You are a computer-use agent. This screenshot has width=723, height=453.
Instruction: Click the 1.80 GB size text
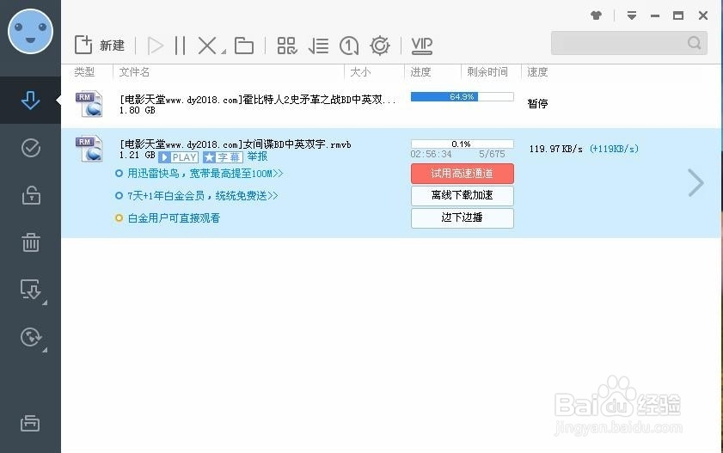137,111
